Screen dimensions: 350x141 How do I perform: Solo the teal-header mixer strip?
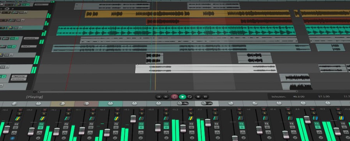[x=117, y=114]
